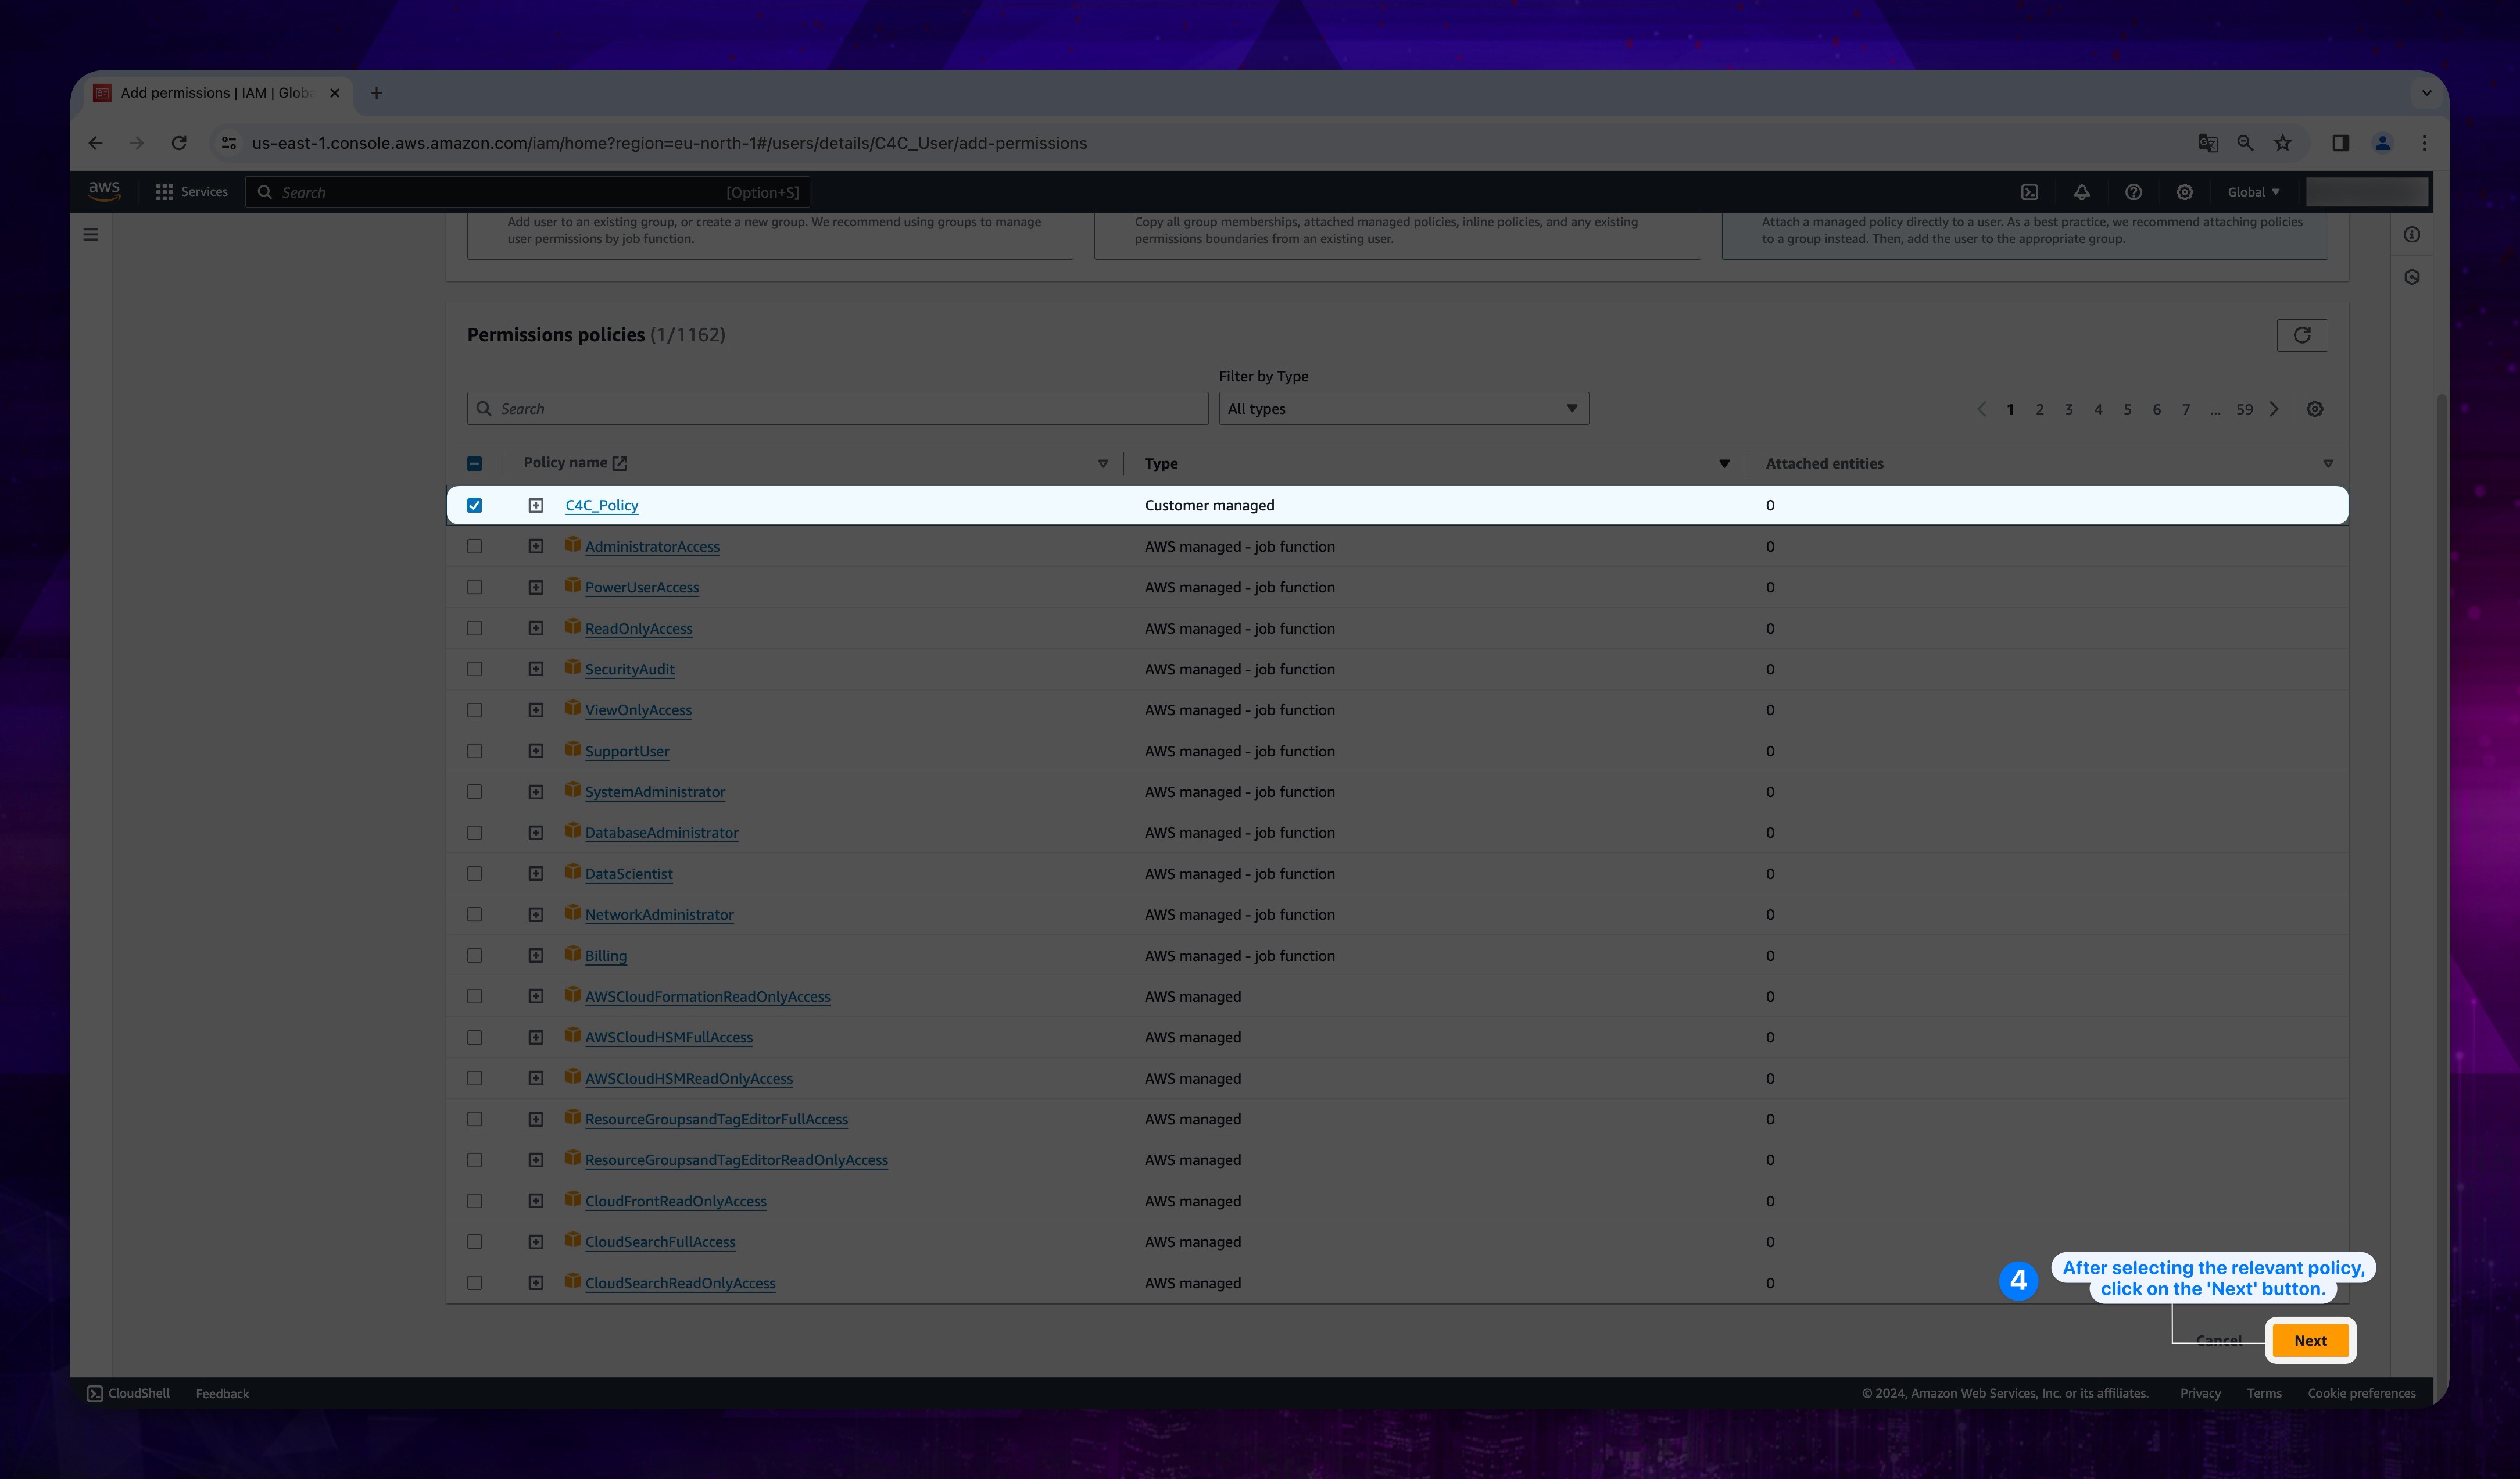Reload the browser page
The image size is (2520, 1479).
pyautogui.click(x=179, y=143)
